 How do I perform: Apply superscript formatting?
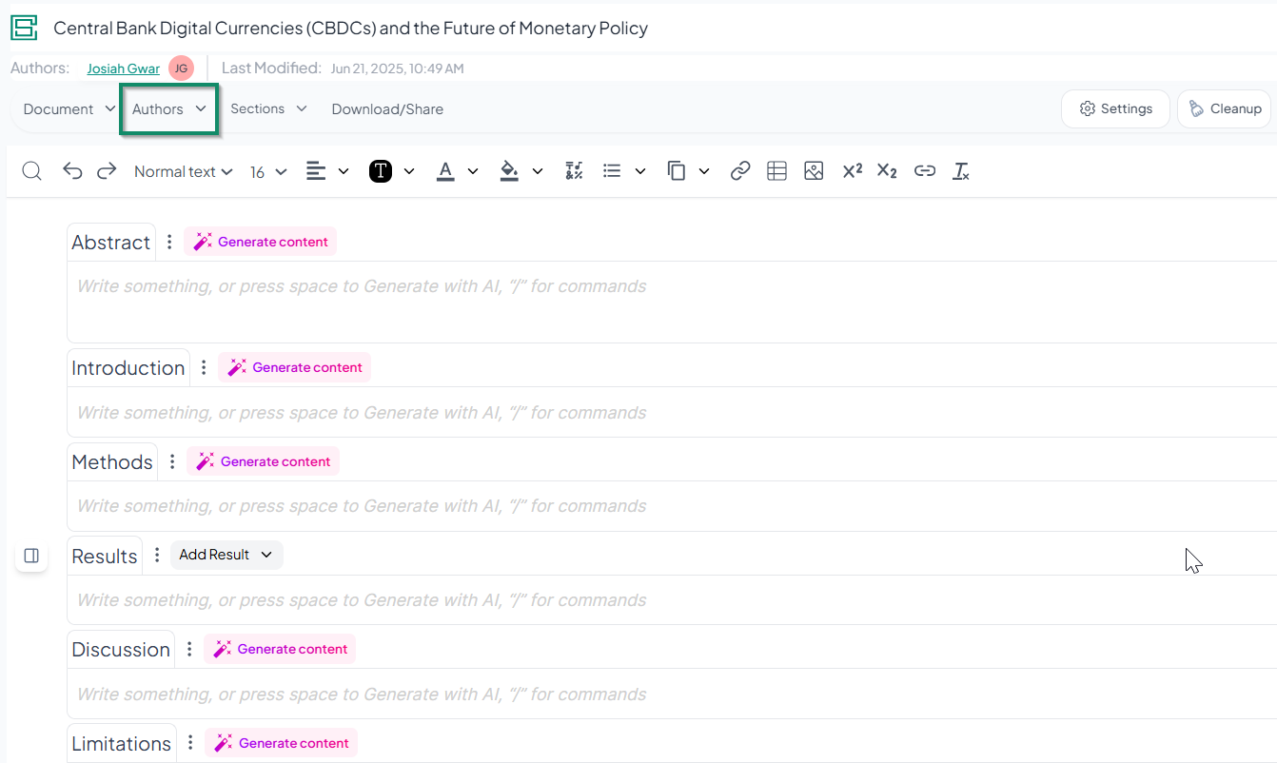[852, 171]
